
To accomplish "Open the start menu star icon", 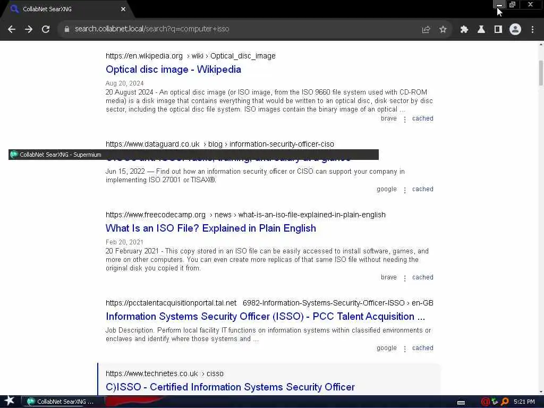I will point(10,401).
